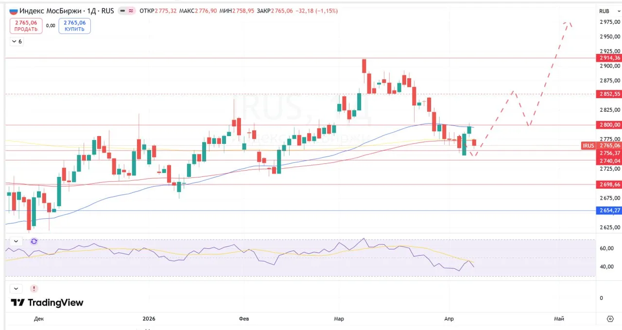Click the 2 698,66 price level label
The image size is (622, 330).
tap(609, 185)
